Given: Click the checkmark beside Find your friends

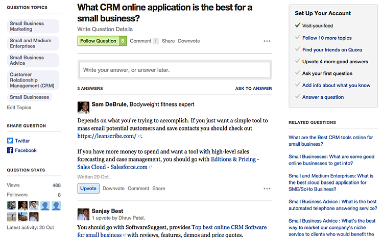Looking at the screenshot, I should (x=297, y=49).
